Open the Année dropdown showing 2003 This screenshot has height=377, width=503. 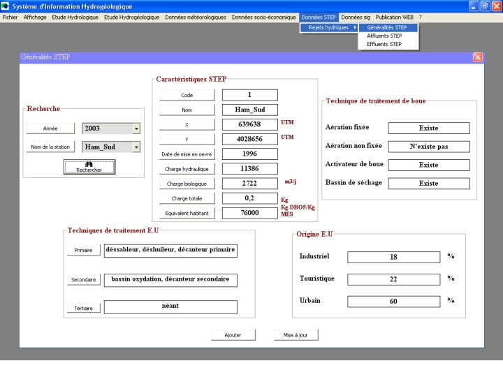[136, 128]
